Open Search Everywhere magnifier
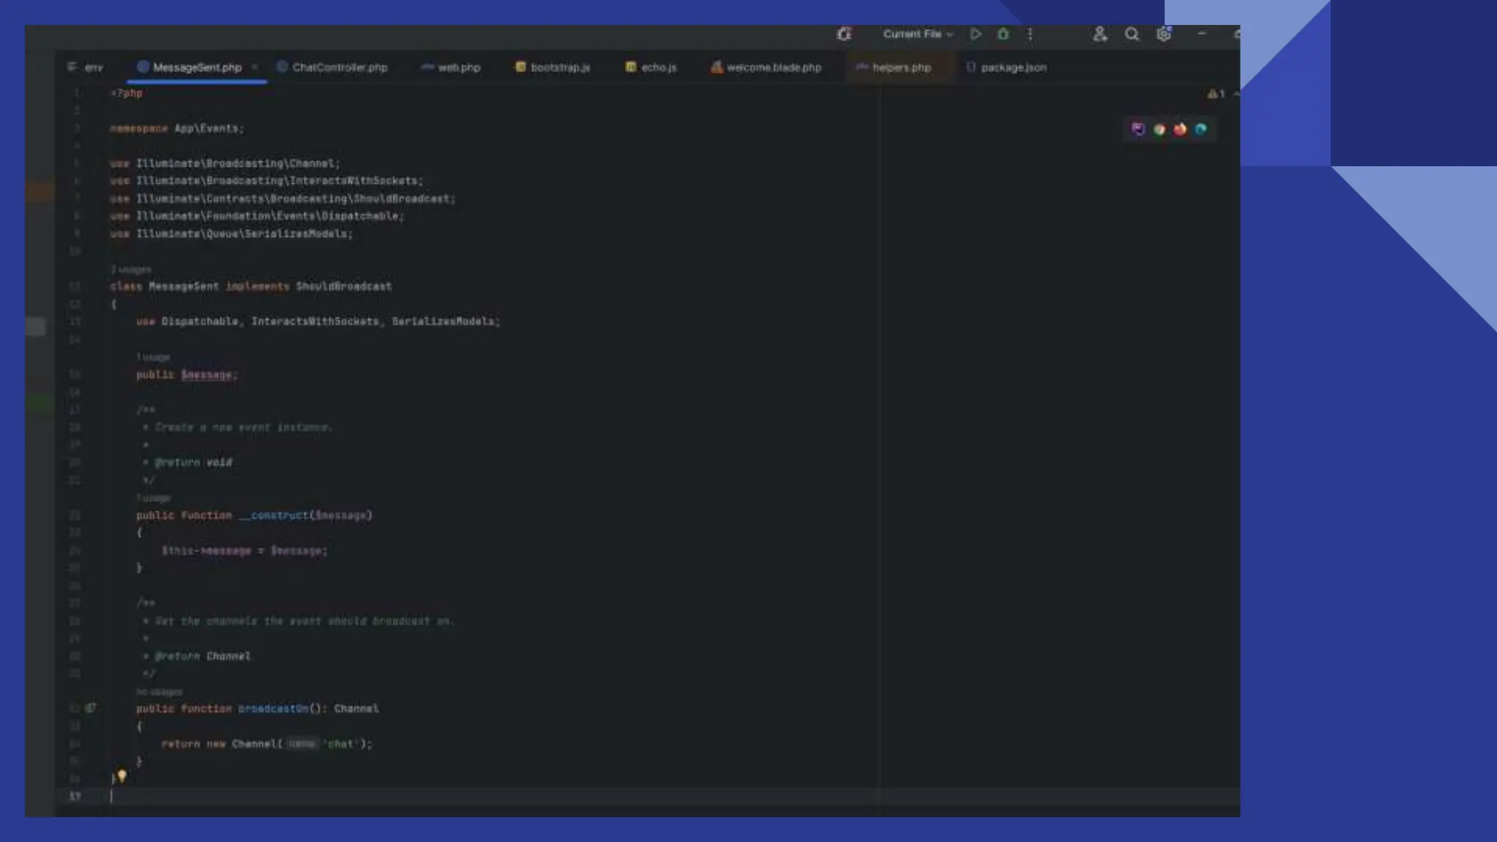 pos(1132,34)
